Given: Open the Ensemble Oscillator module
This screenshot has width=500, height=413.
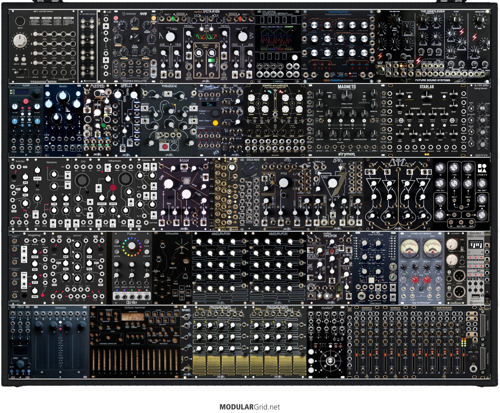Looking at the screenshot, I should point(135,46).
